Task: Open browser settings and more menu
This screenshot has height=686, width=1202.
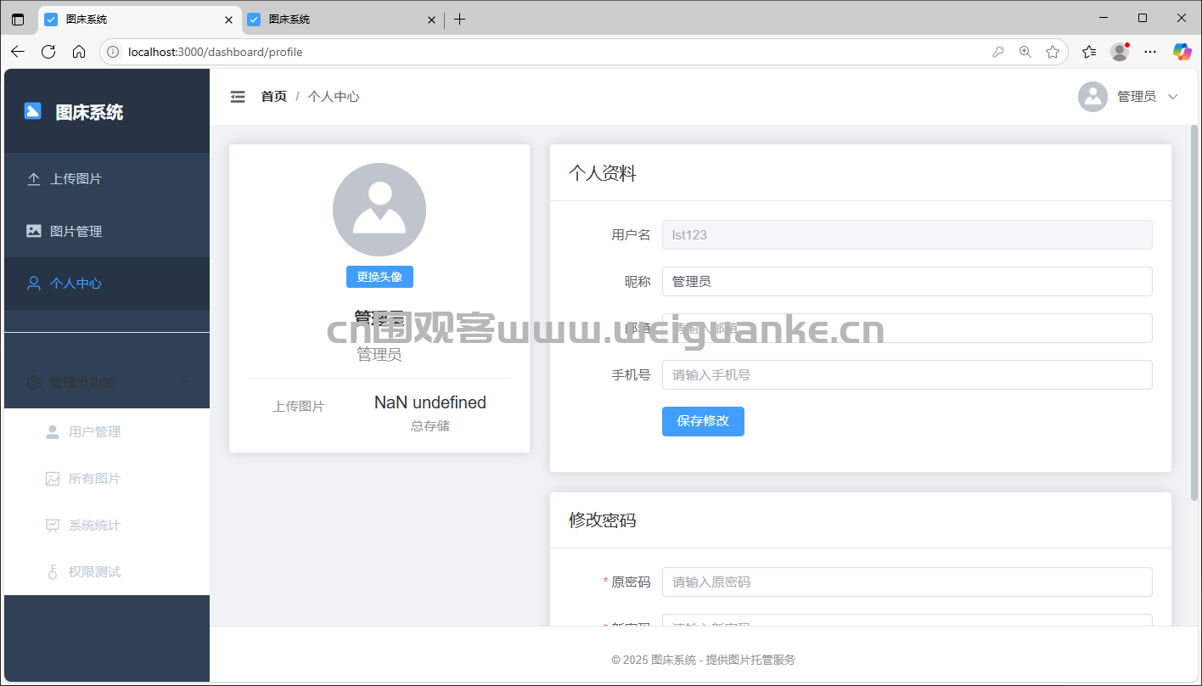Action: coord(1150,52)
